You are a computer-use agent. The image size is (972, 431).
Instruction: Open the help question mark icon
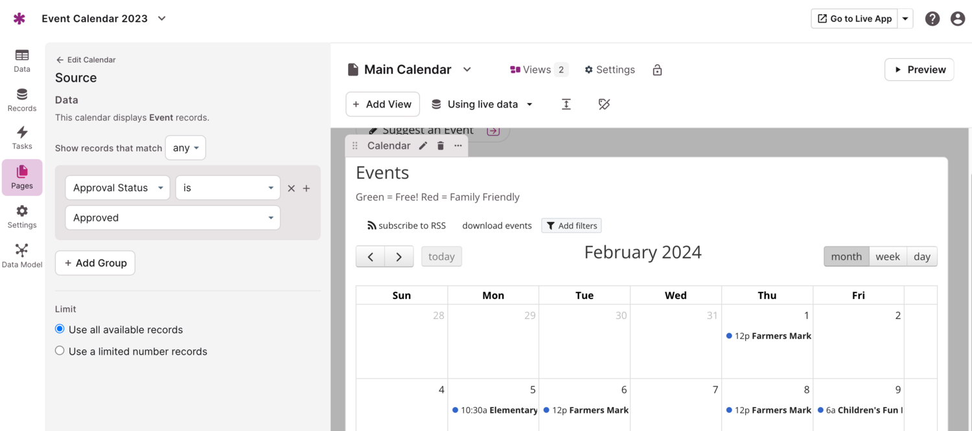point(932,18)
